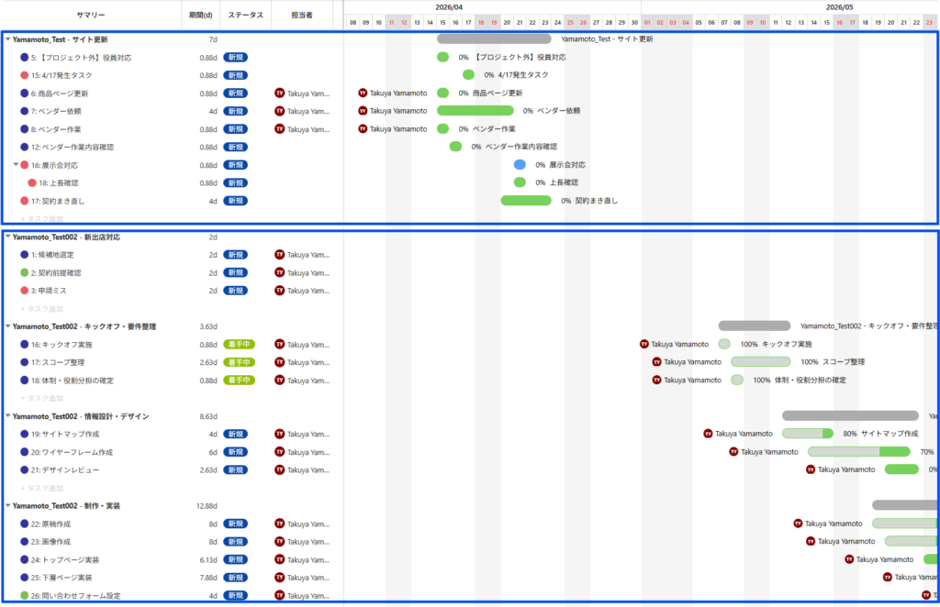Collapse the Yamamoto_Test - サイト更新 group
The image size is (940, 607).
[x=8, y=39]
